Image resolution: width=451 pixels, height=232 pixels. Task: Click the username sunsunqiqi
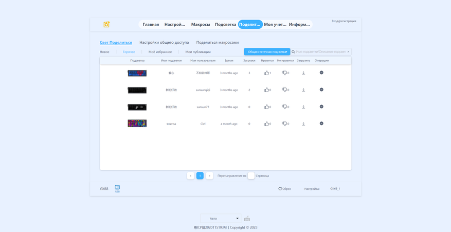(203, 90)
